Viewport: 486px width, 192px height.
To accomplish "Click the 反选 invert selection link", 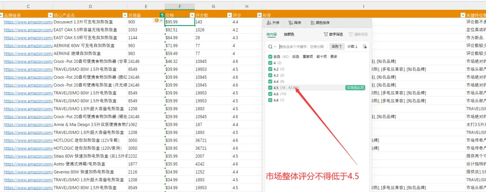I will pyautogui.click(x=295, y=57).
